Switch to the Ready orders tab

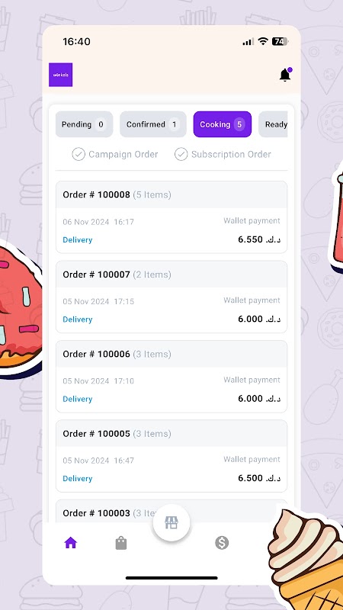coord(273,124)
